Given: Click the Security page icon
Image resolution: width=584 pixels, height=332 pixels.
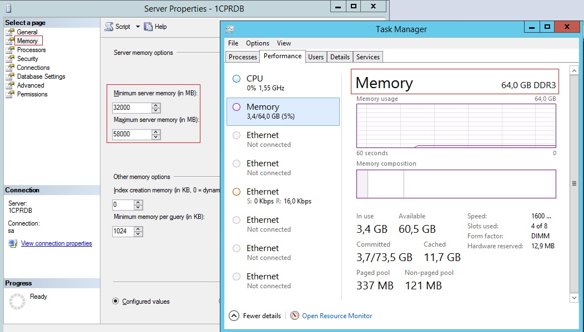Looking at the screenshot, I should click(10, 59).
